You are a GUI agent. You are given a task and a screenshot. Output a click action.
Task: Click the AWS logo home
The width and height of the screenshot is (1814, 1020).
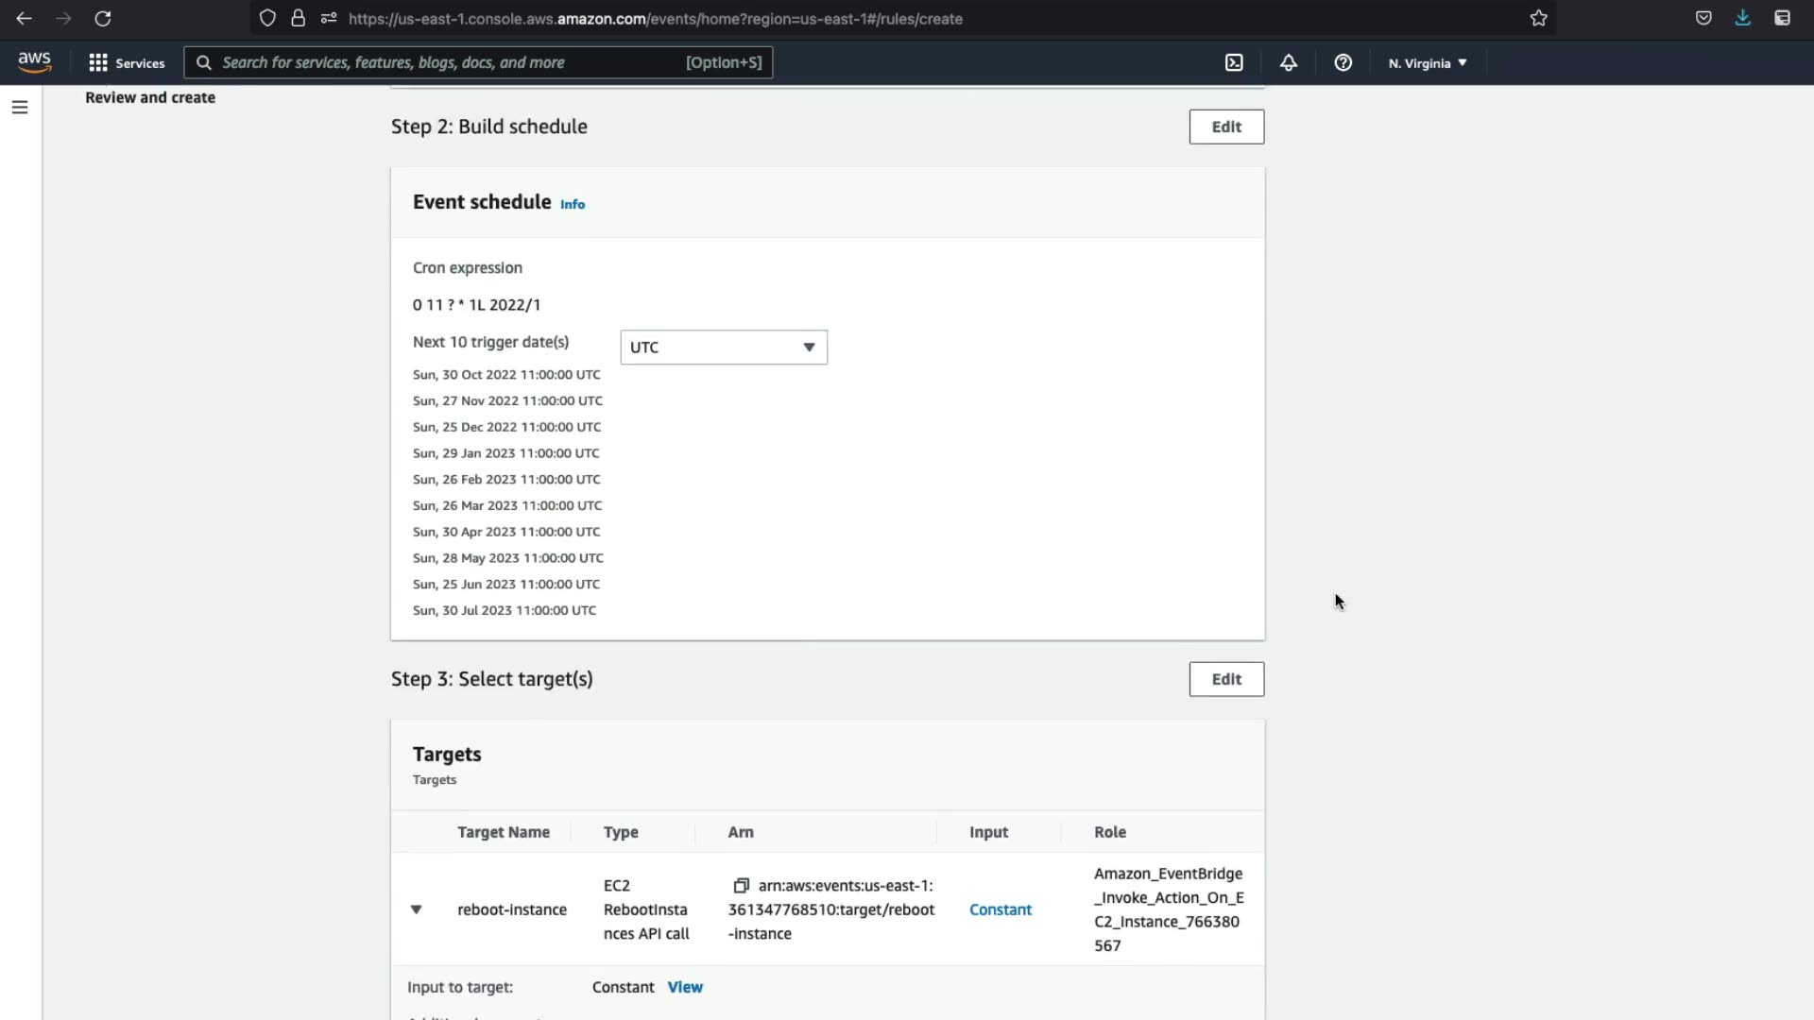[x=35, y=62]
